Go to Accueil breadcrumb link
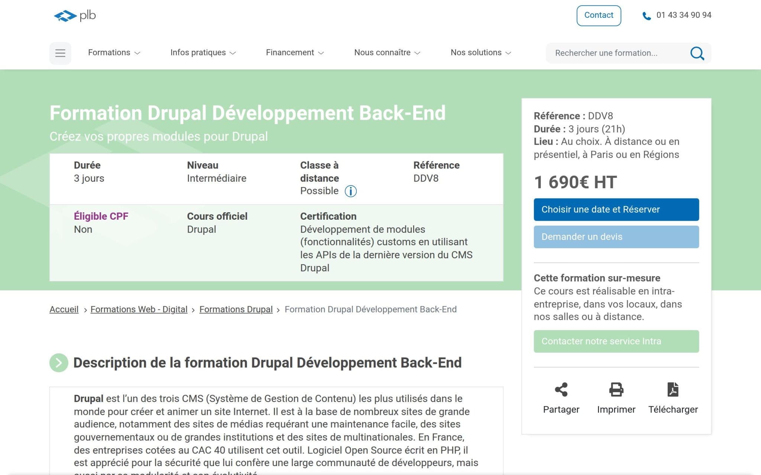 coord(64,309)
